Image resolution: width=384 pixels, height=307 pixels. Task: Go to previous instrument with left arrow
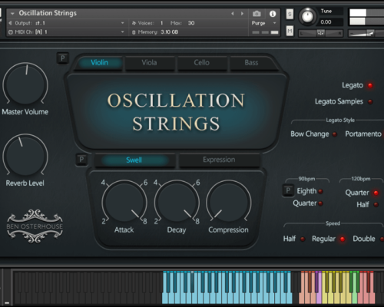click(x=233, y=14)
